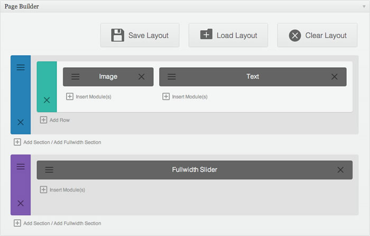Insert Module(s) under the Text column
Screen dimensions: 370x236
[185, 97]
